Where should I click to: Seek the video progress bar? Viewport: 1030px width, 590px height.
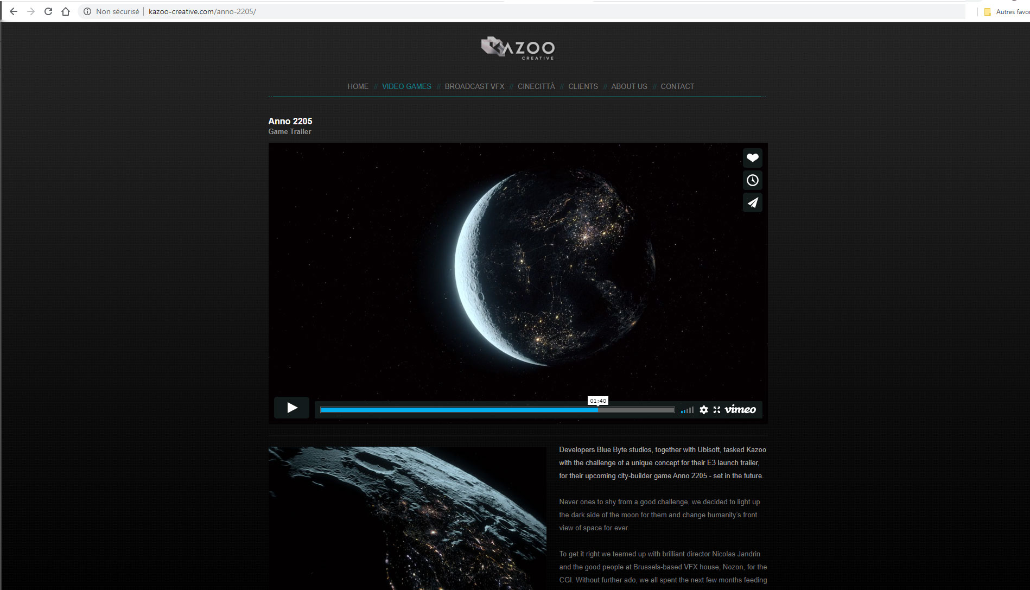[497, 410]
